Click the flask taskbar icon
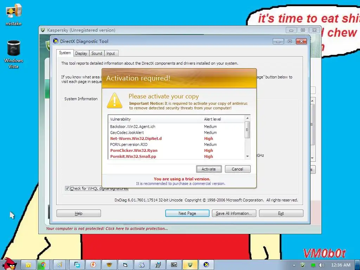Image resolution: width=360 pixels, height=270 pixels. (x=142, y=265)
